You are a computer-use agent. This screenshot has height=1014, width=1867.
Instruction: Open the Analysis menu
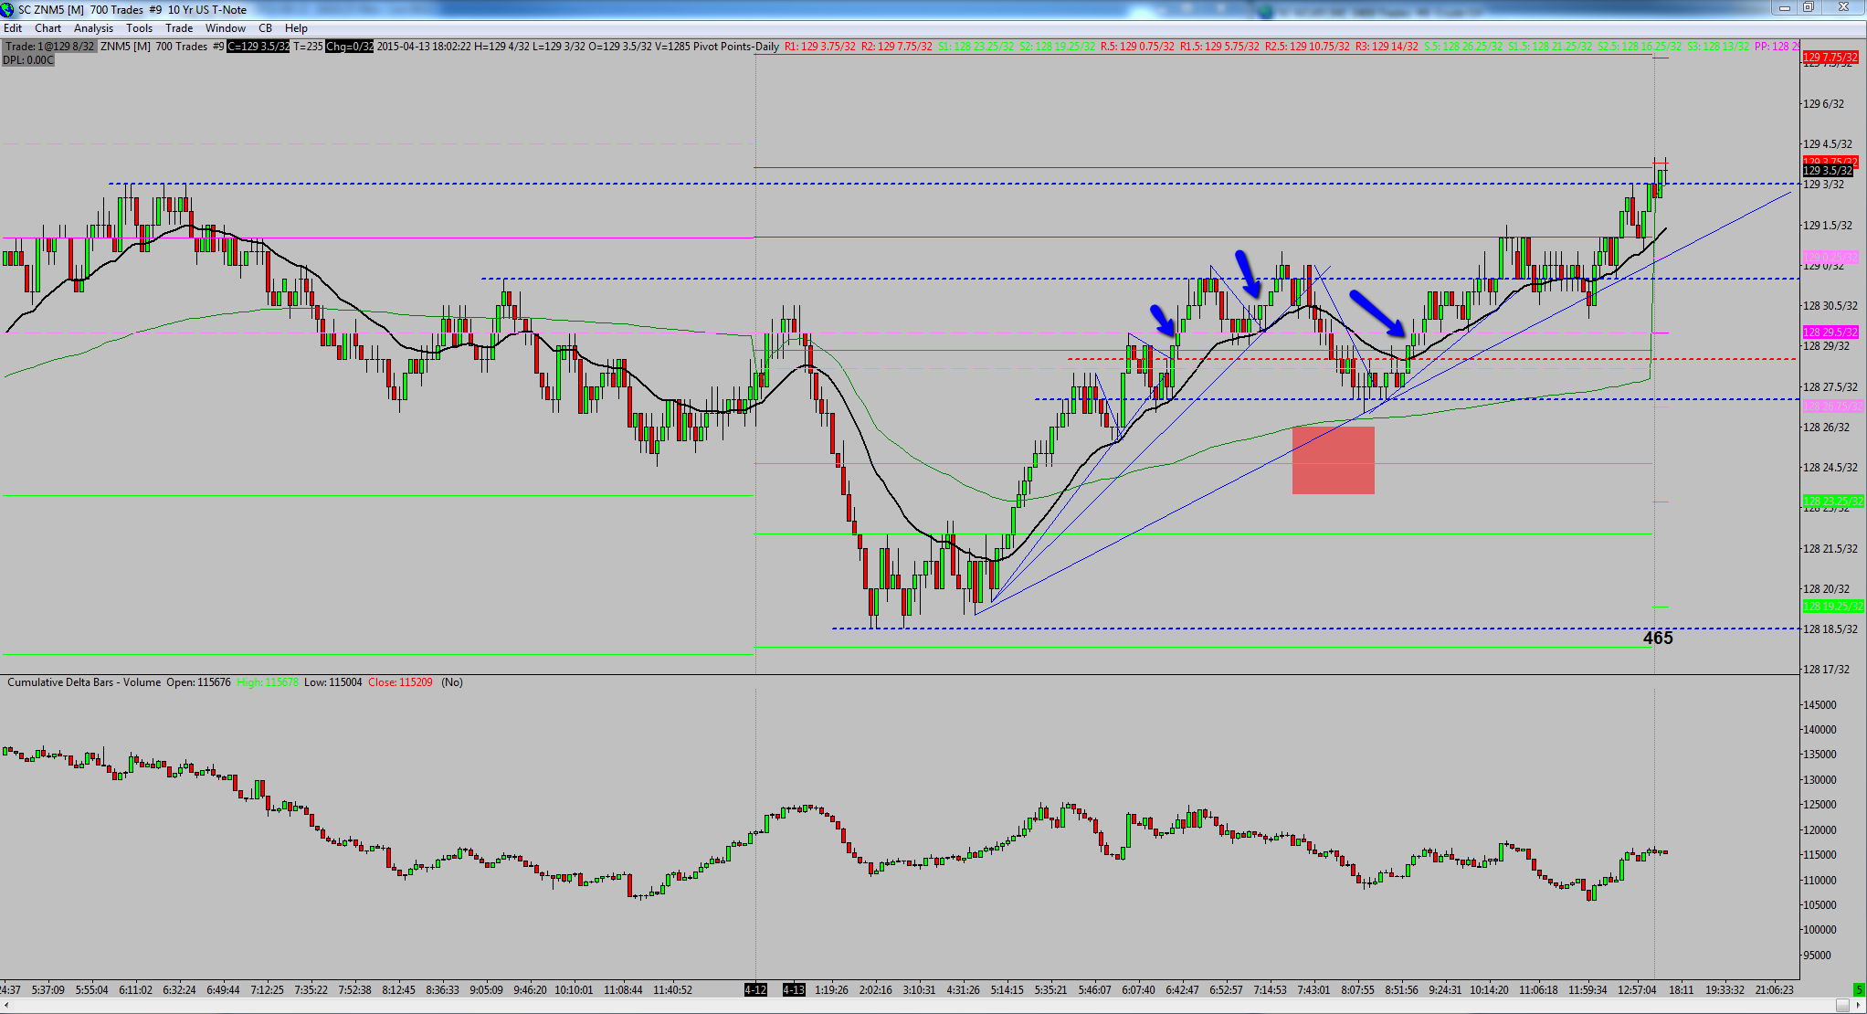(93, 28)
